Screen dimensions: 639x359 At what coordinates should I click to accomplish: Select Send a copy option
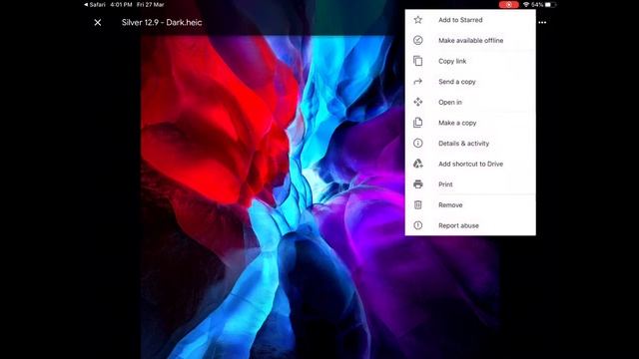pyautogui.click(x=470, y=82)
